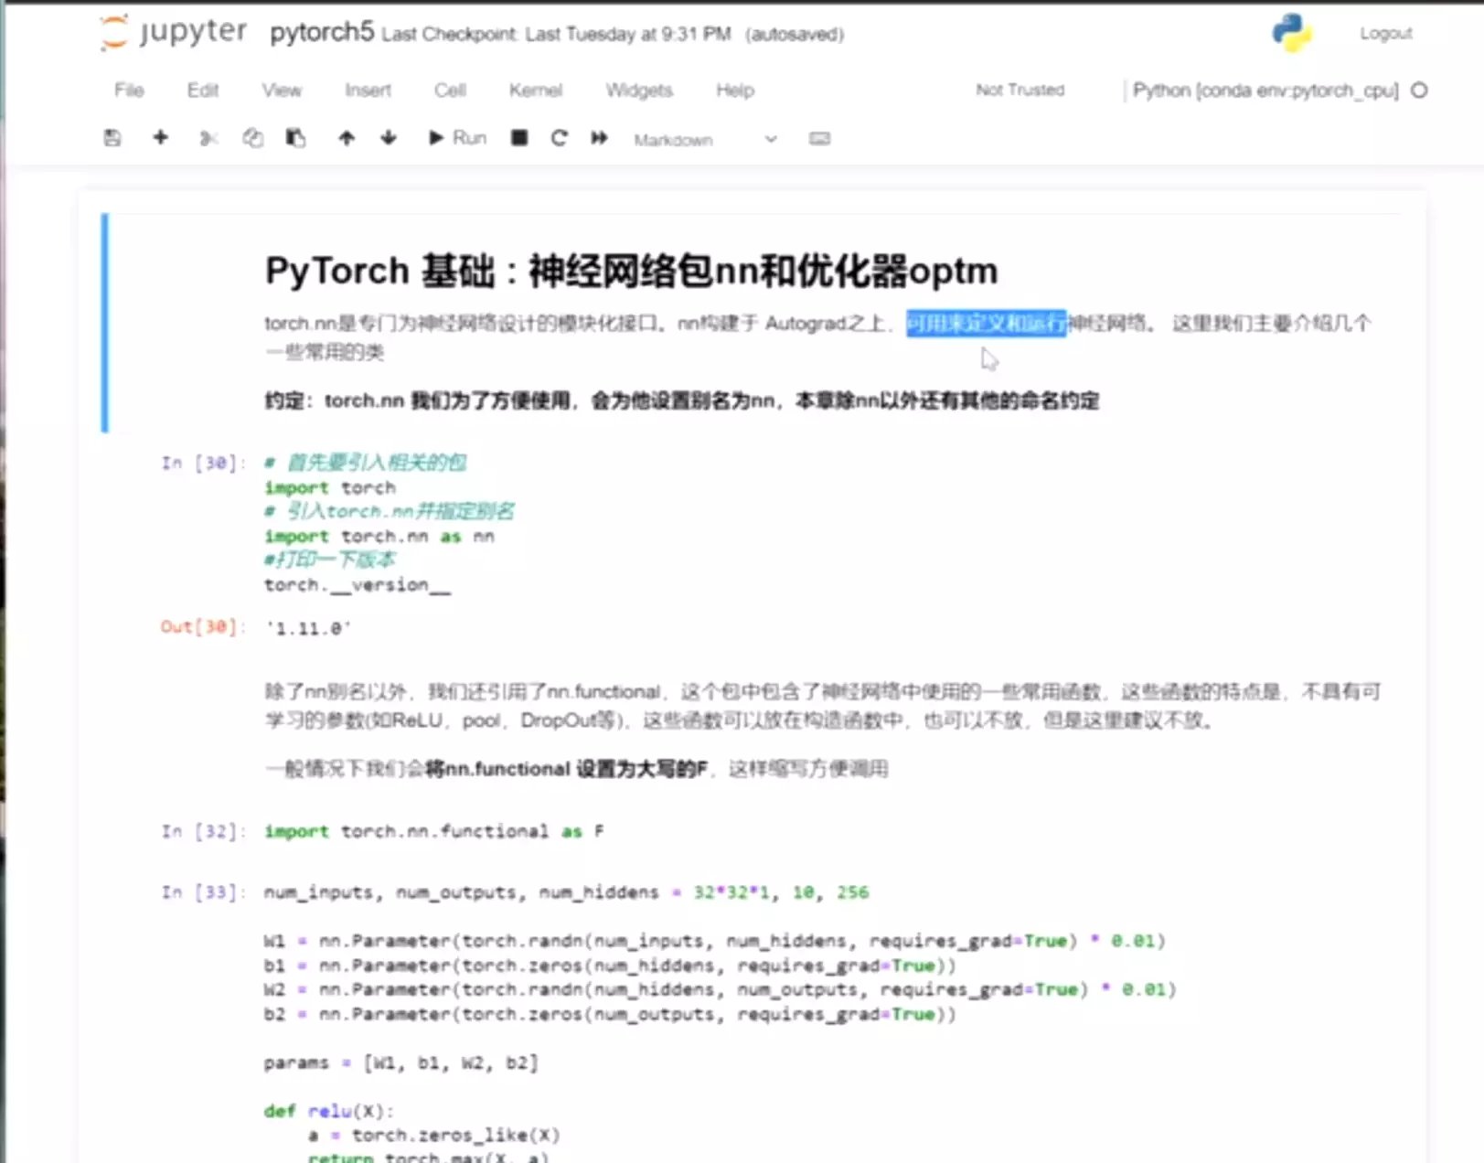Restart the kernel icon
Image resolution: width=1484 pixels, height=1163 pixels.
(x=559, y=138)
